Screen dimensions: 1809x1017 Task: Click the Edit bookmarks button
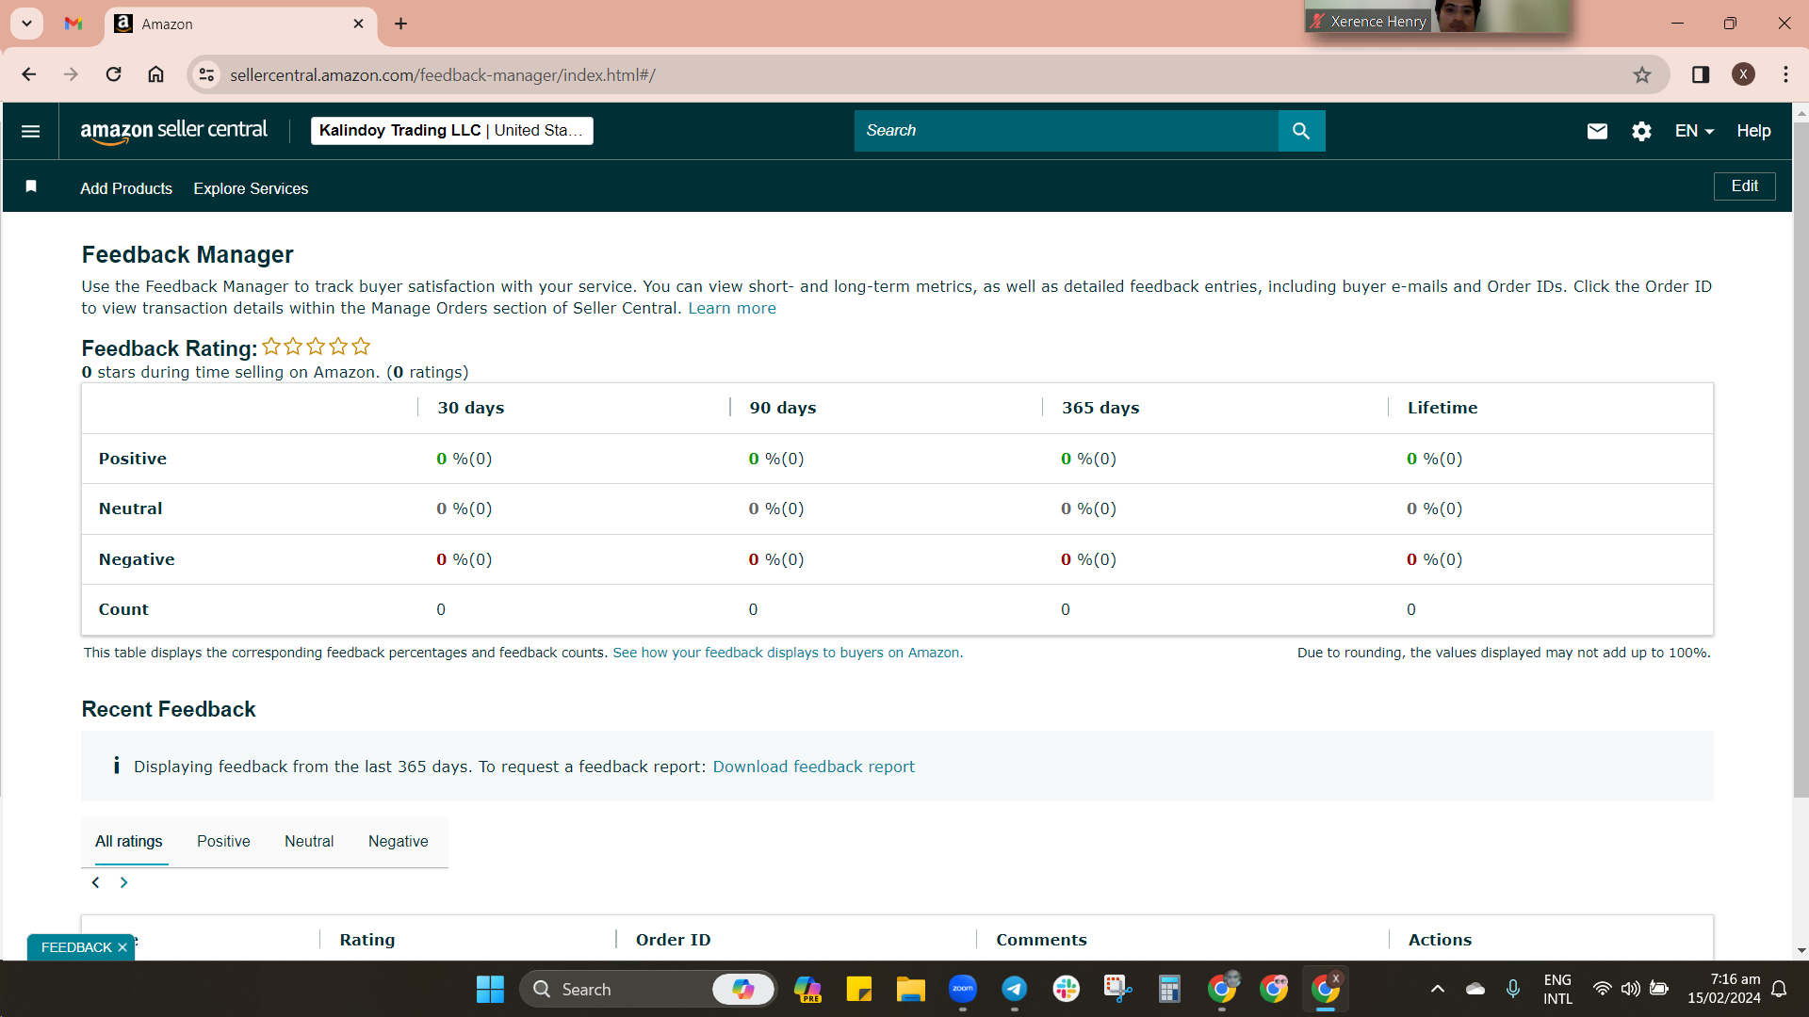[x=1744, y=186]
